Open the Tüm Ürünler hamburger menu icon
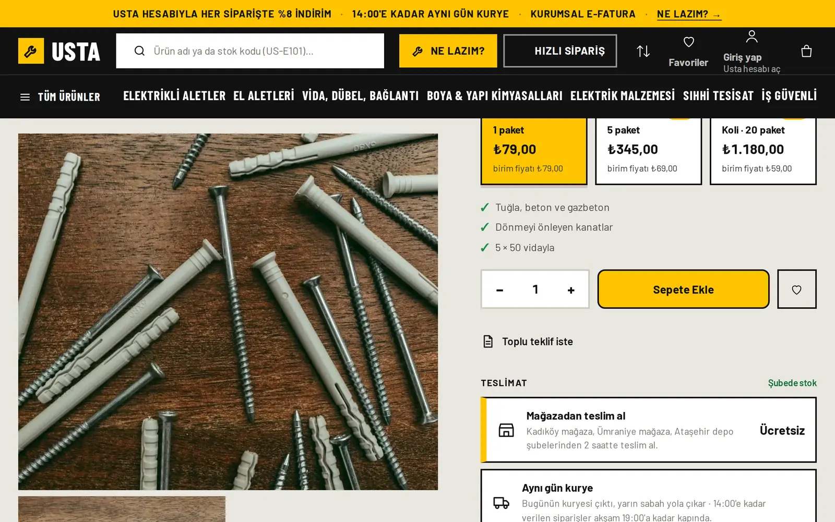Viewport: 835px width, 522px height. 25,97
